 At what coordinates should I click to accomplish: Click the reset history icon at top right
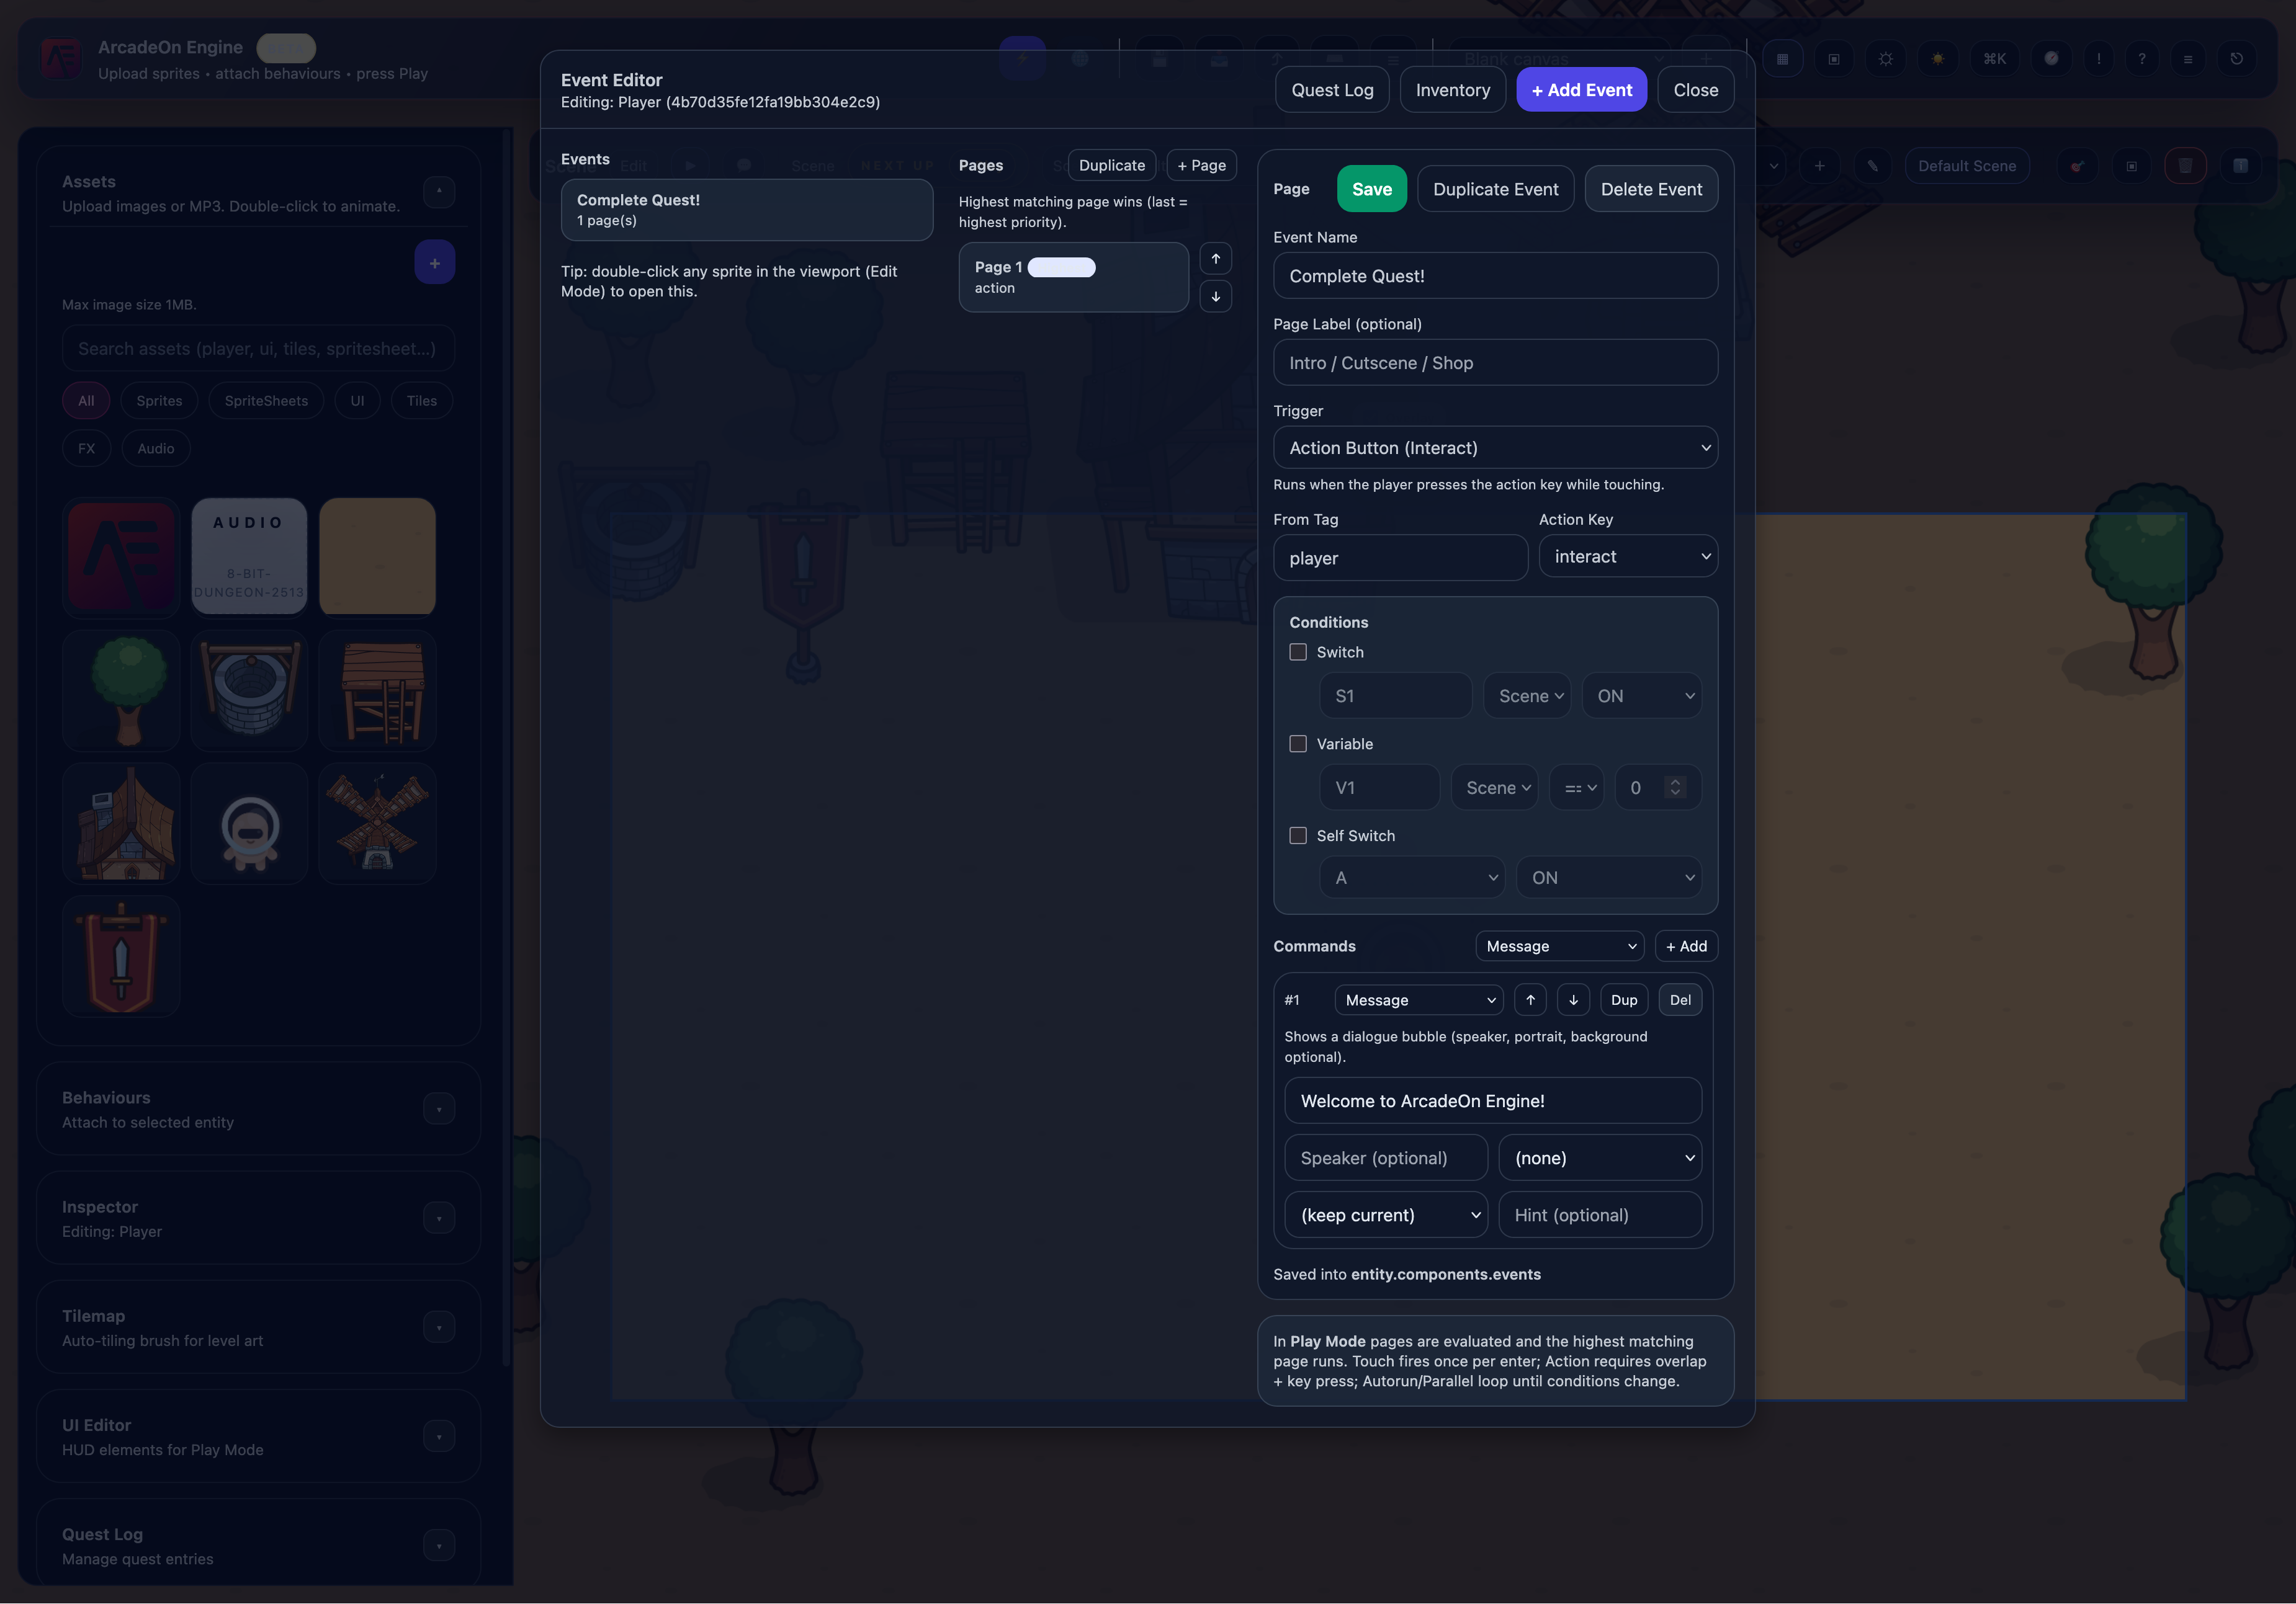pos(2237,58)
